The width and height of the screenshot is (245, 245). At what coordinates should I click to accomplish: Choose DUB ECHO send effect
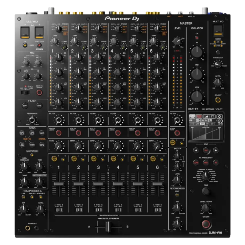click(x=22, y=145)
